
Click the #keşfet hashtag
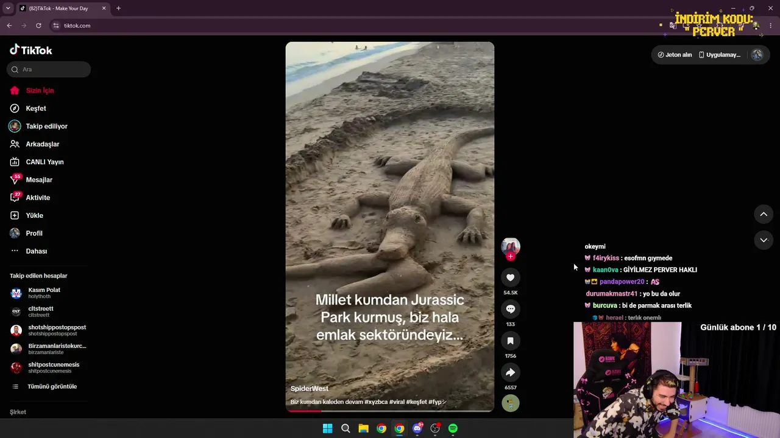pyautogui.click(x=416, y=402)
